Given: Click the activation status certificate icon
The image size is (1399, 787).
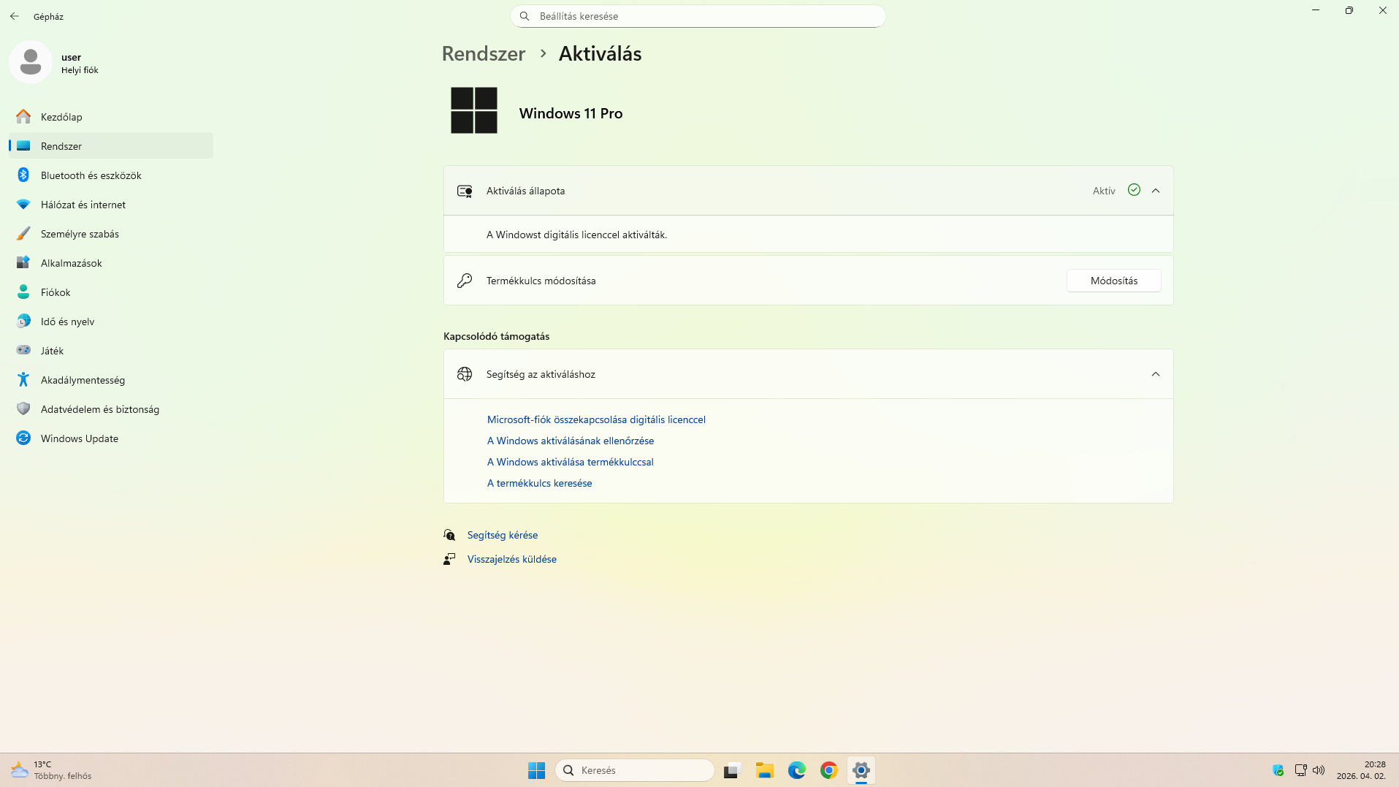Looking at the screenshot, I should [x=465, y=191].
